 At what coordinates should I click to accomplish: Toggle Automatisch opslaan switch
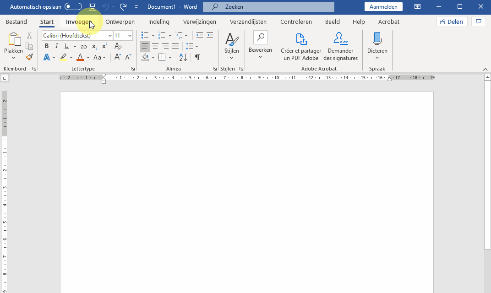pyautogui.click(x=73, y=6)
